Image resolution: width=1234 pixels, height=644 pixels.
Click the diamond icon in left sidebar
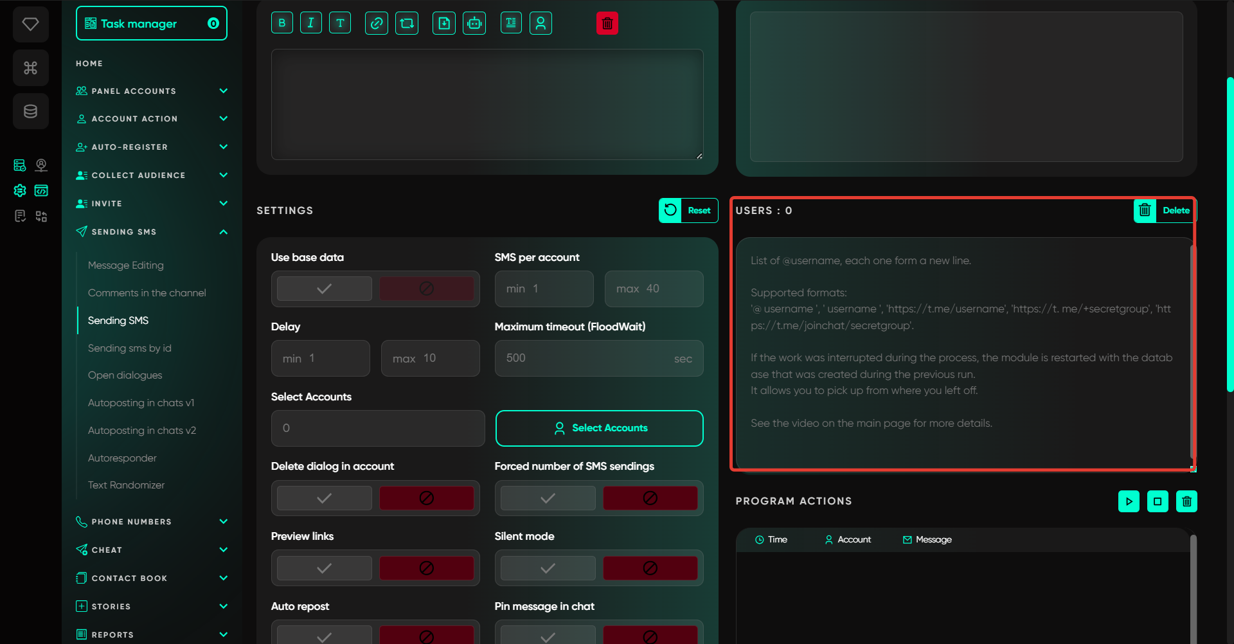(x=30, y=24)
